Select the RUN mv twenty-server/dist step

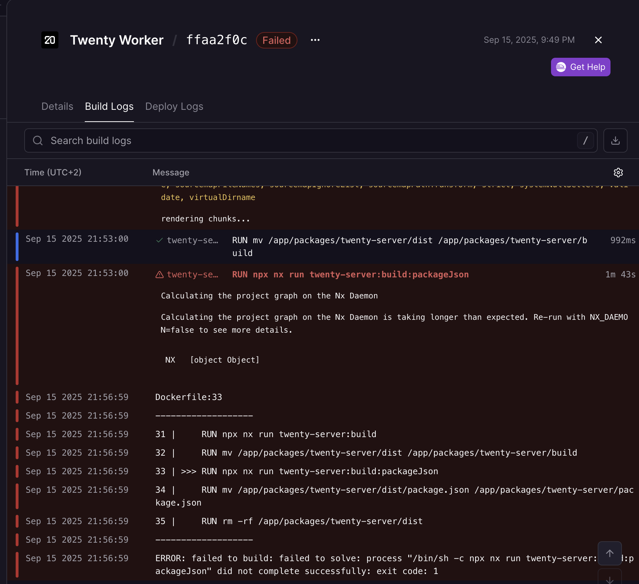tap(410, 247)
